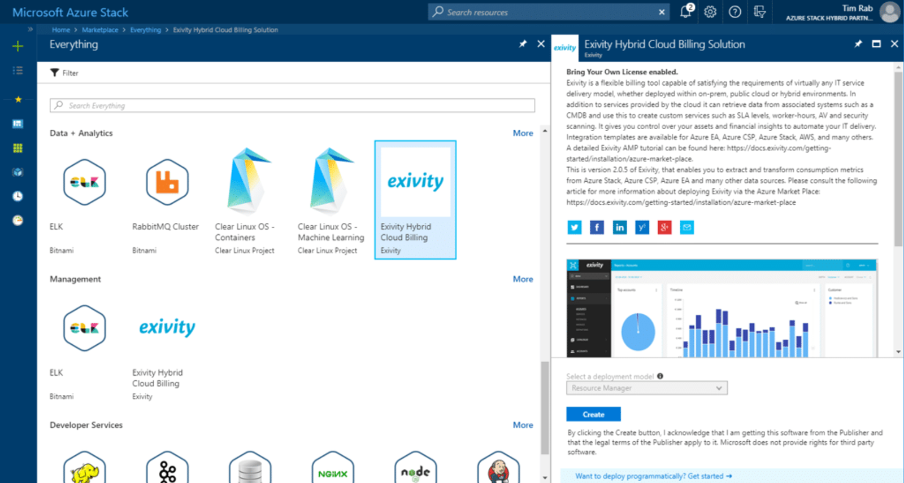
Task: Share on Twitter icon
Action: pos(575,227)
